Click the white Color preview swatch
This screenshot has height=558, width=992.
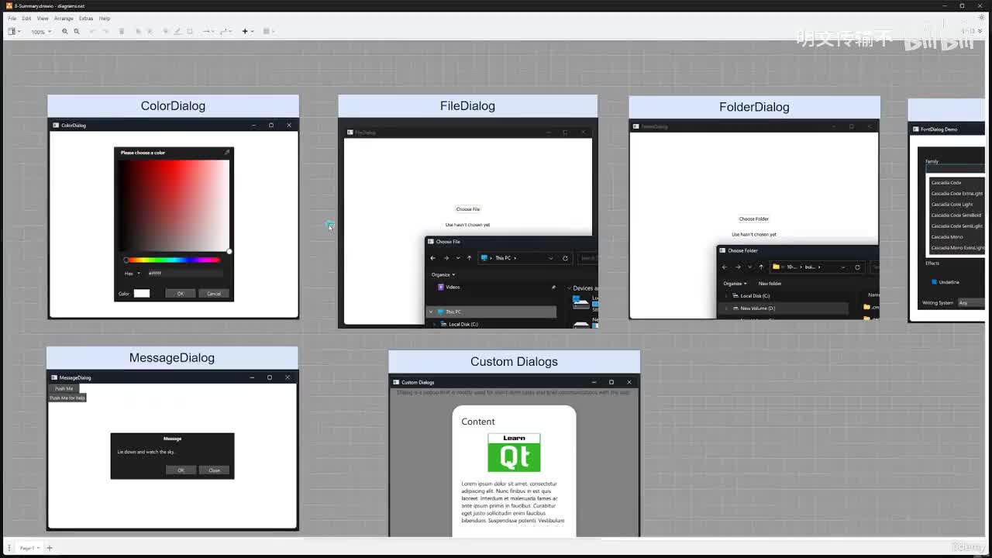pyautogui.click(x=142, y=294)
